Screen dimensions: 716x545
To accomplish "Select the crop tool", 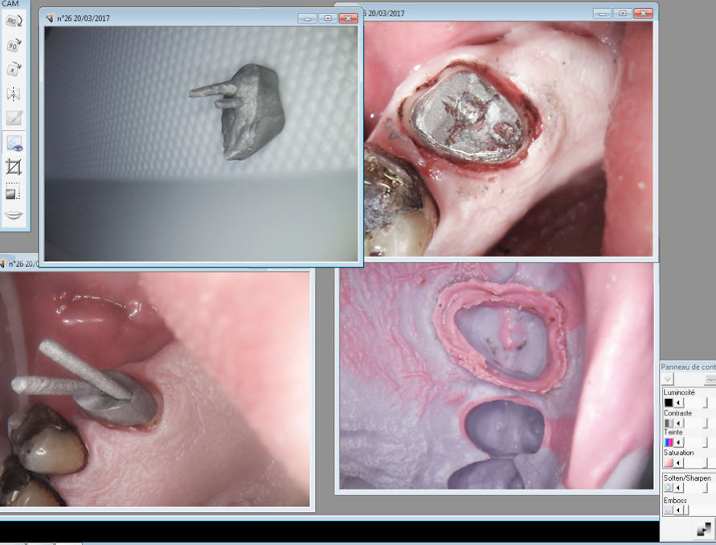I will point(14,167).
